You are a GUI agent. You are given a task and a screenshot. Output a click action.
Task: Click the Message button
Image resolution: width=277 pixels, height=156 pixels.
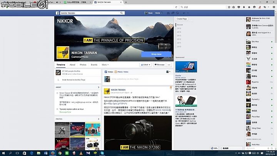click(160, 65)
